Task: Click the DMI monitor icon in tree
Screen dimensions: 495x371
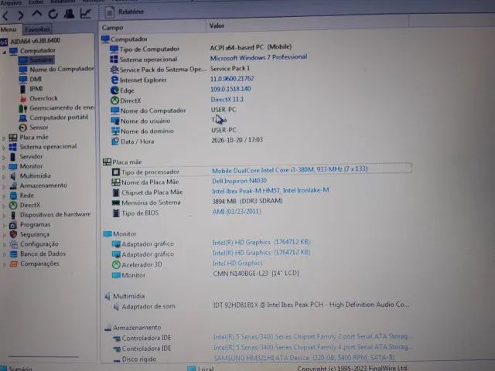Action: coord(22,79)
